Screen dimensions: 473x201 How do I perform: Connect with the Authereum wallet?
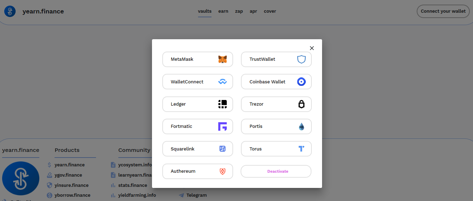pyautogui.click(x=197, y=171)
